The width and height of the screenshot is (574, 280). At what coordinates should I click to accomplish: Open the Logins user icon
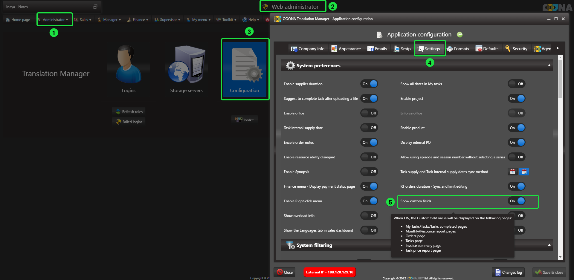tap(129, 65)
